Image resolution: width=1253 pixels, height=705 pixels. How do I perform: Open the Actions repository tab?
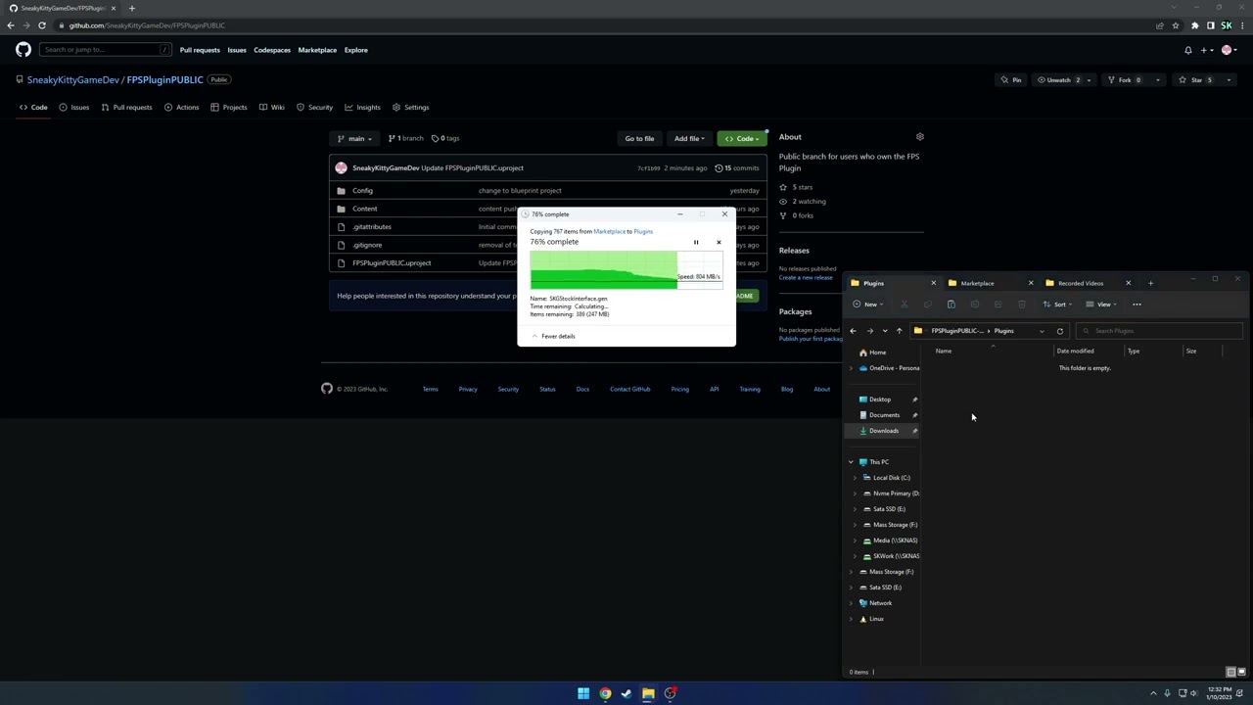pyautogui.click(x=181, y=108)
